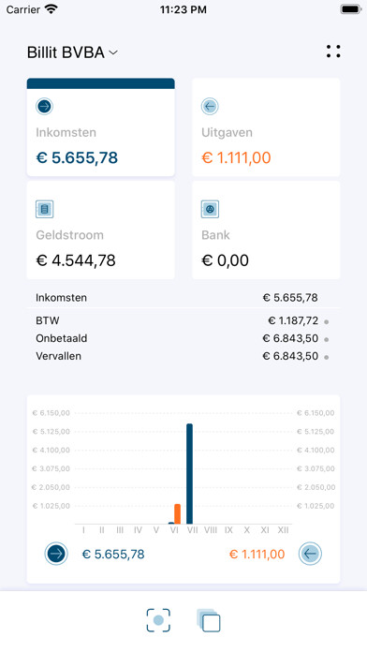Toggle the BTW row dot indicator

pyautogui.click(x=327, y=322)
